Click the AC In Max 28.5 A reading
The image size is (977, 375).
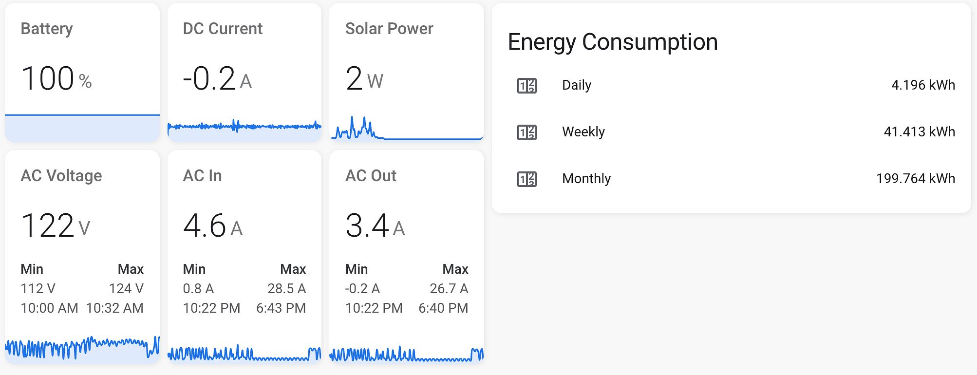tap(286, 288)
